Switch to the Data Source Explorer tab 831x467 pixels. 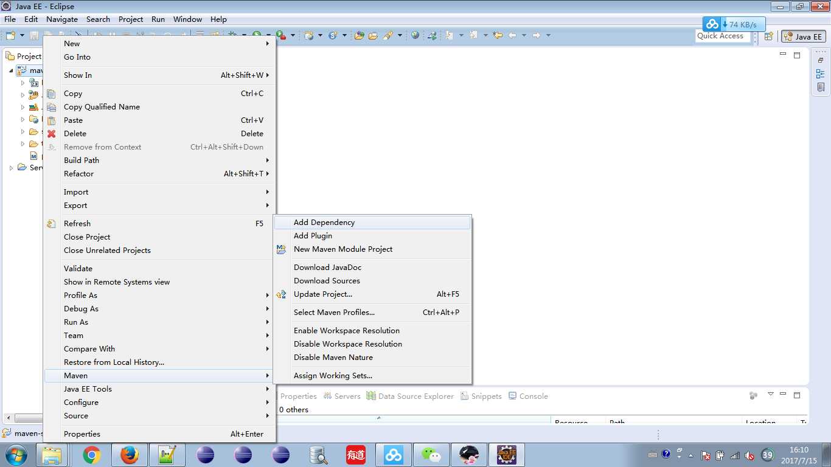coord(410,396)
